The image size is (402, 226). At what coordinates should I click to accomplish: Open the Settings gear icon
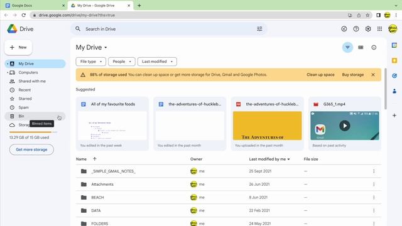click(368, 29)
